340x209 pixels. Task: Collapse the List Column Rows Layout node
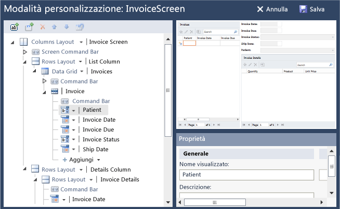click(x=25, y=62)
